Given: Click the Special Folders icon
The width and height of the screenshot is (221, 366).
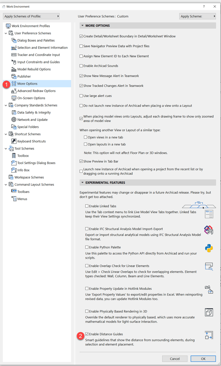Looking at the screenshot, I should (x=14, y=127).
